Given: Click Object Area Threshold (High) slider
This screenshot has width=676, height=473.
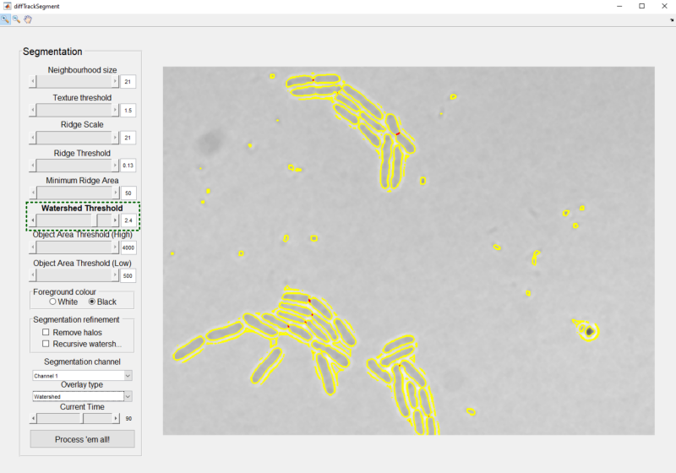Looking at the screenshot, I should point(74,247).
